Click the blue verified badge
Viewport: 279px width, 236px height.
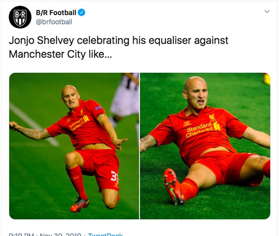(x=81, y=13)
